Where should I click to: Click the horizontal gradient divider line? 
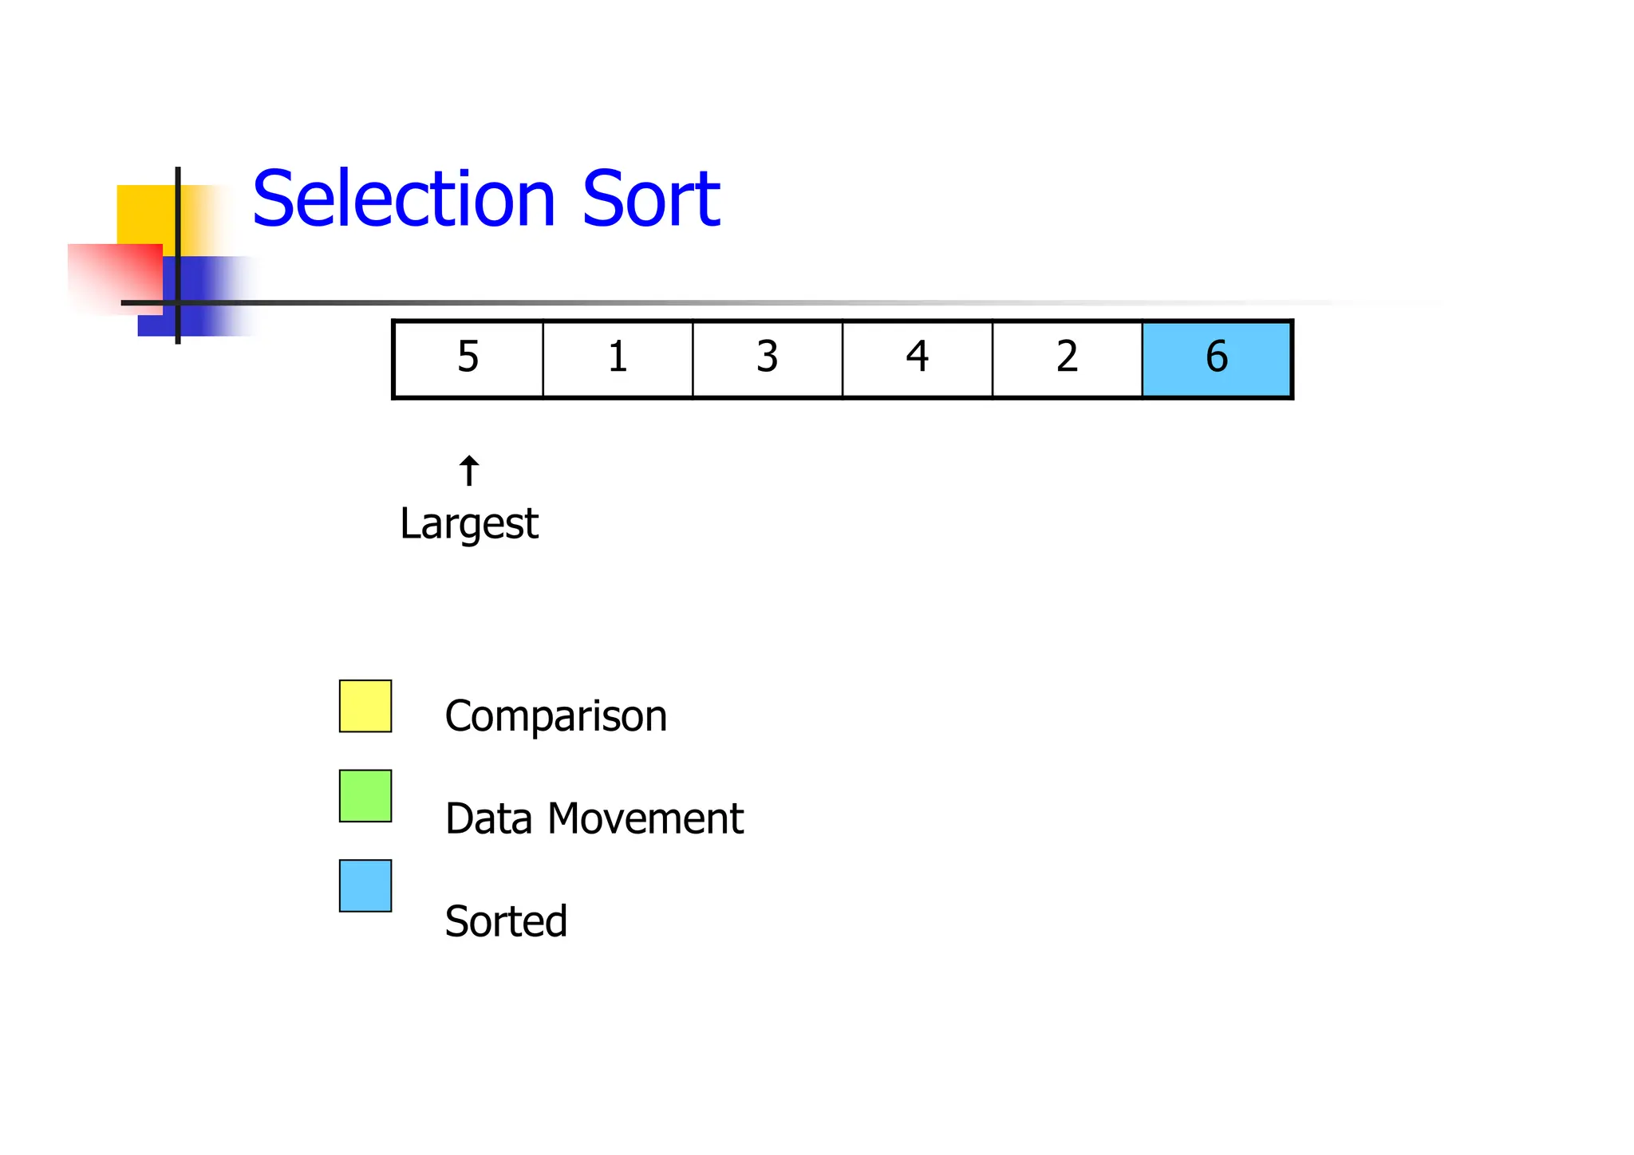pyautogui.click(x=718, y=303)
